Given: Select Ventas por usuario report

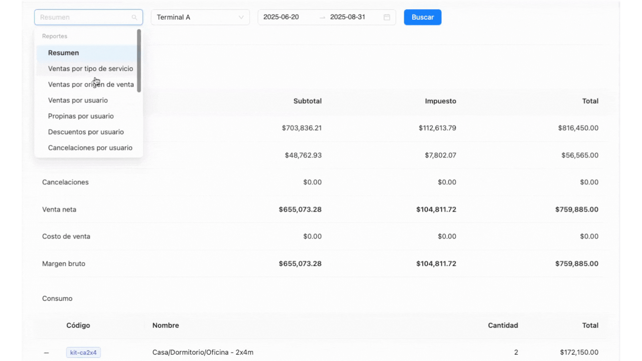Looking at the screenshot, I should (x=78, y=100).
